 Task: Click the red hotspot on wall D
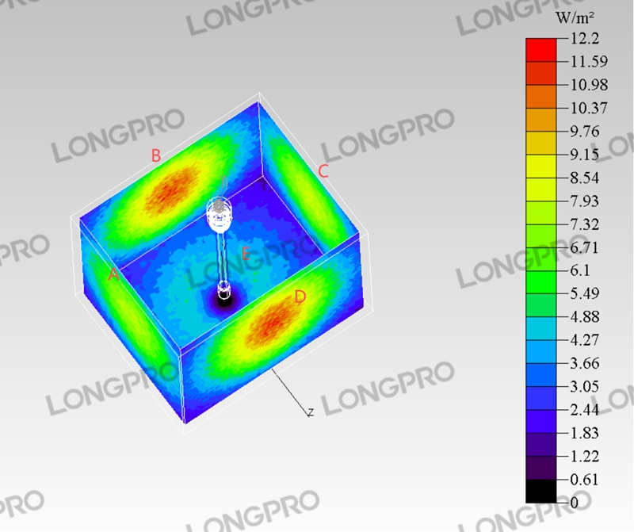pyautogui.click(x=272, y=322)
